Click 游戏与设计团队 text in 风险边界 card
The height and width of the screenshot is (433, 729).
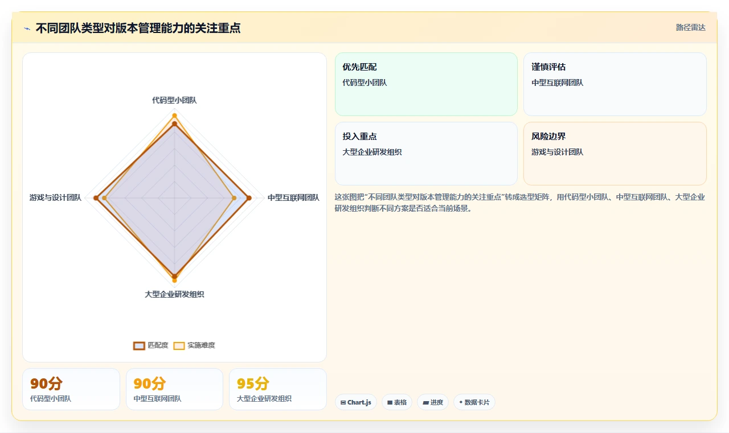(x=557, y=152)
